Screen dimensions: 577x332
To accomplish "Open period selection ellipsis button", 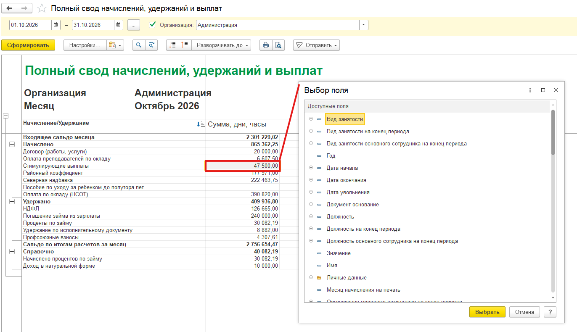I will 134,25.
